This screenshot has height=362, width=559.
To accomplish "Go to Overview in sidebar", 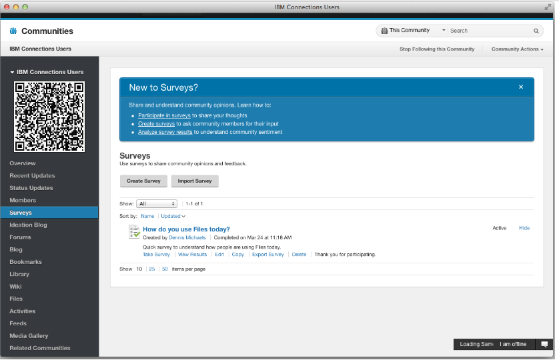I will (x=23, y=163).
